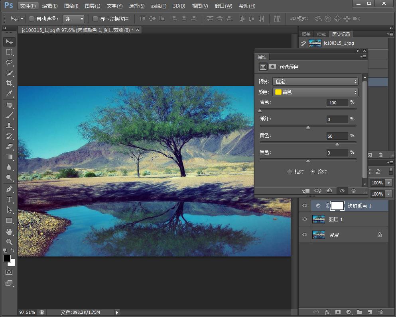Select the Eyedropper tool

(x=9, y=94)
